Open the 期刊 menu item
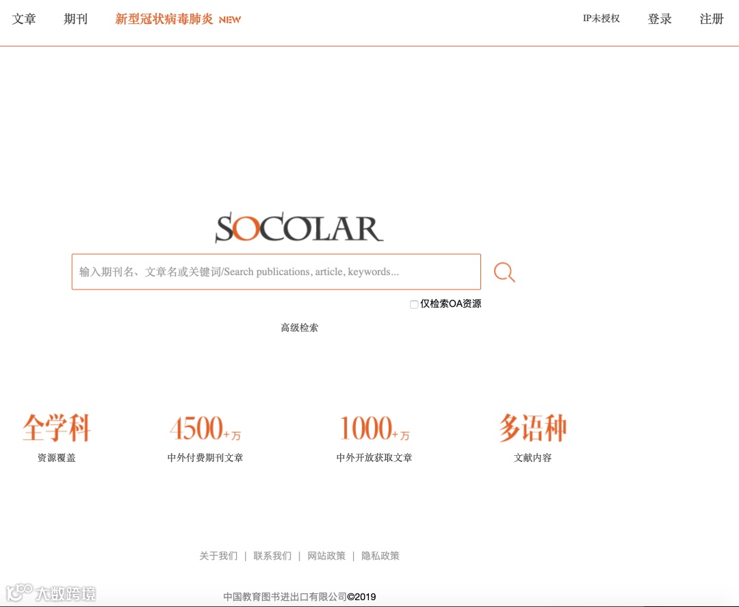 pyautogui.click(x=76, y=19)
